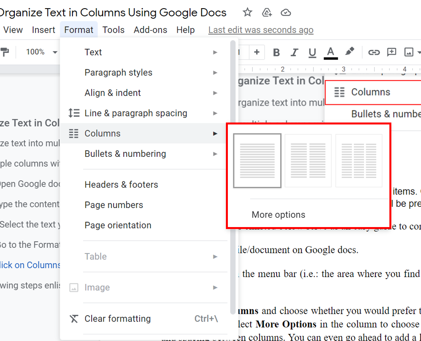Click the add comment icon
This screenshot has width=421, height=341.
(391, 52)
